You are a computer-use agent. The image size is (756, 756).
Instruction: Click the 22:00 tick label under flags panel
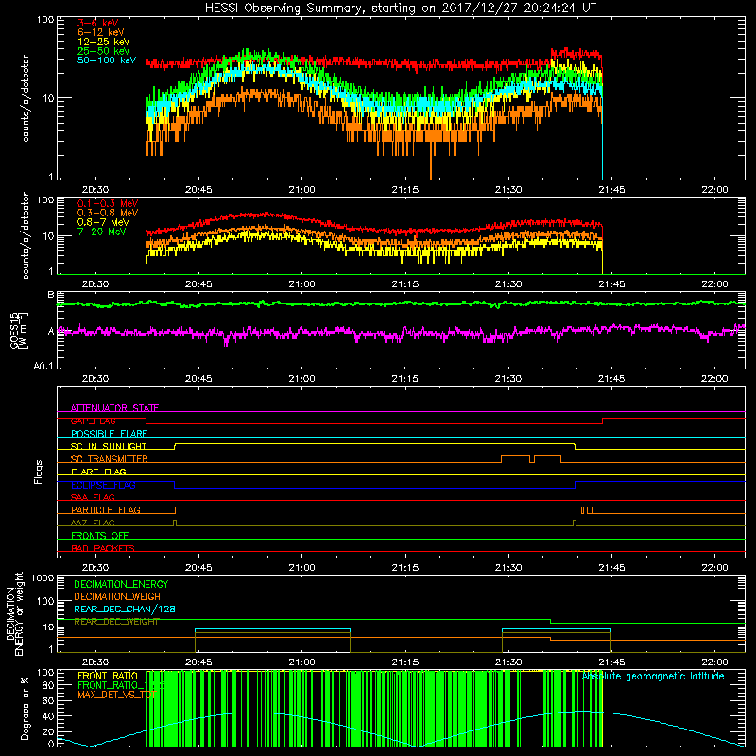point(714,568)
